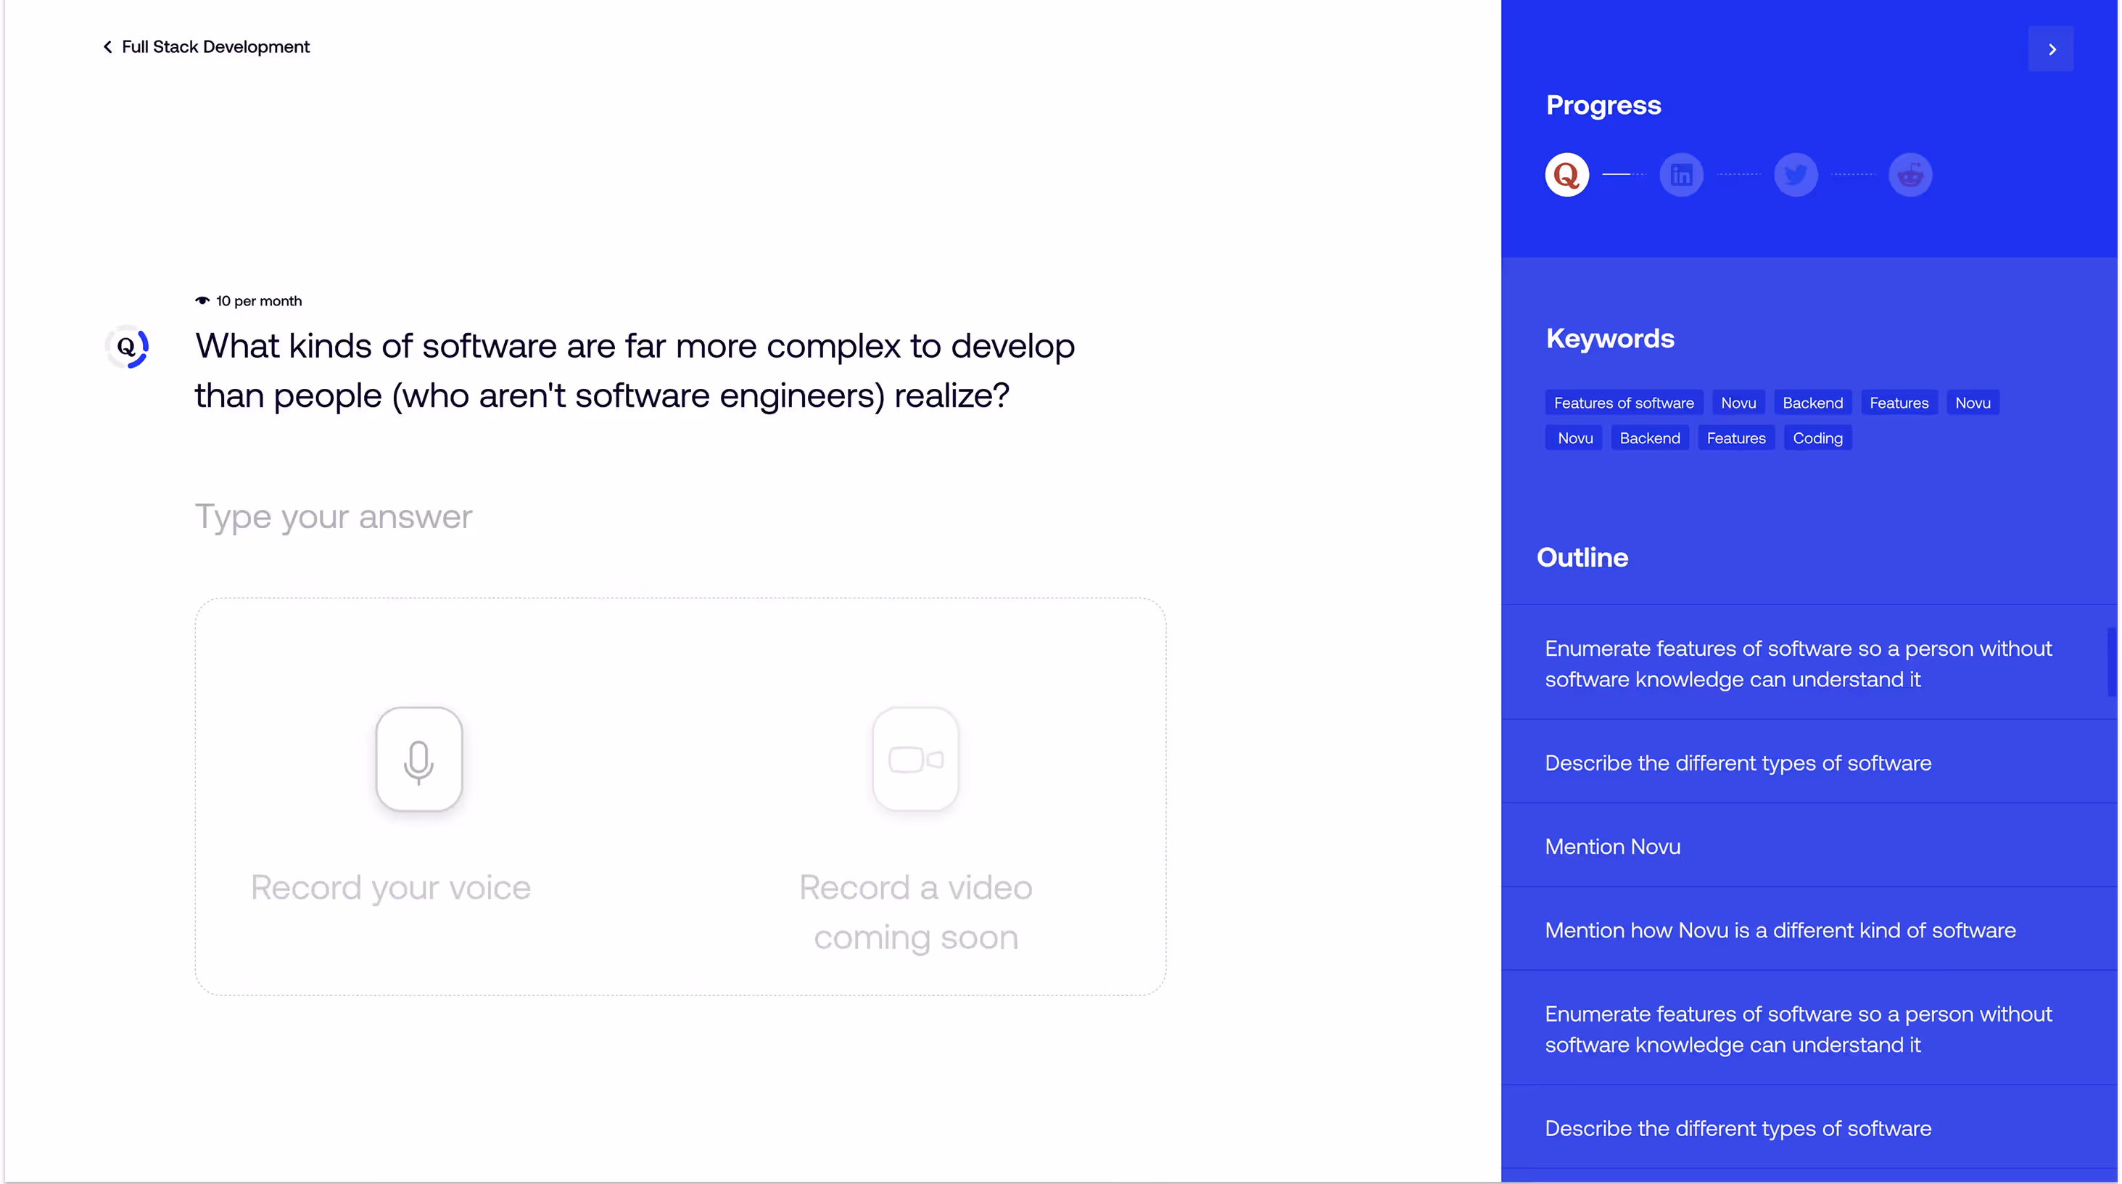Image resolution: width=2122 pixels, height=1184 pixels.
Task: Open first 'Describe the different types of software' item
Action: (x=1738, y=763)
